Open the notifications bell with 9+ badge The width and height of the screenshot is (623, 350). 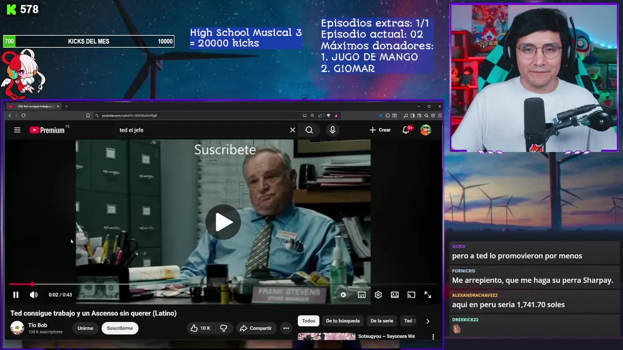tap(406, 130)
